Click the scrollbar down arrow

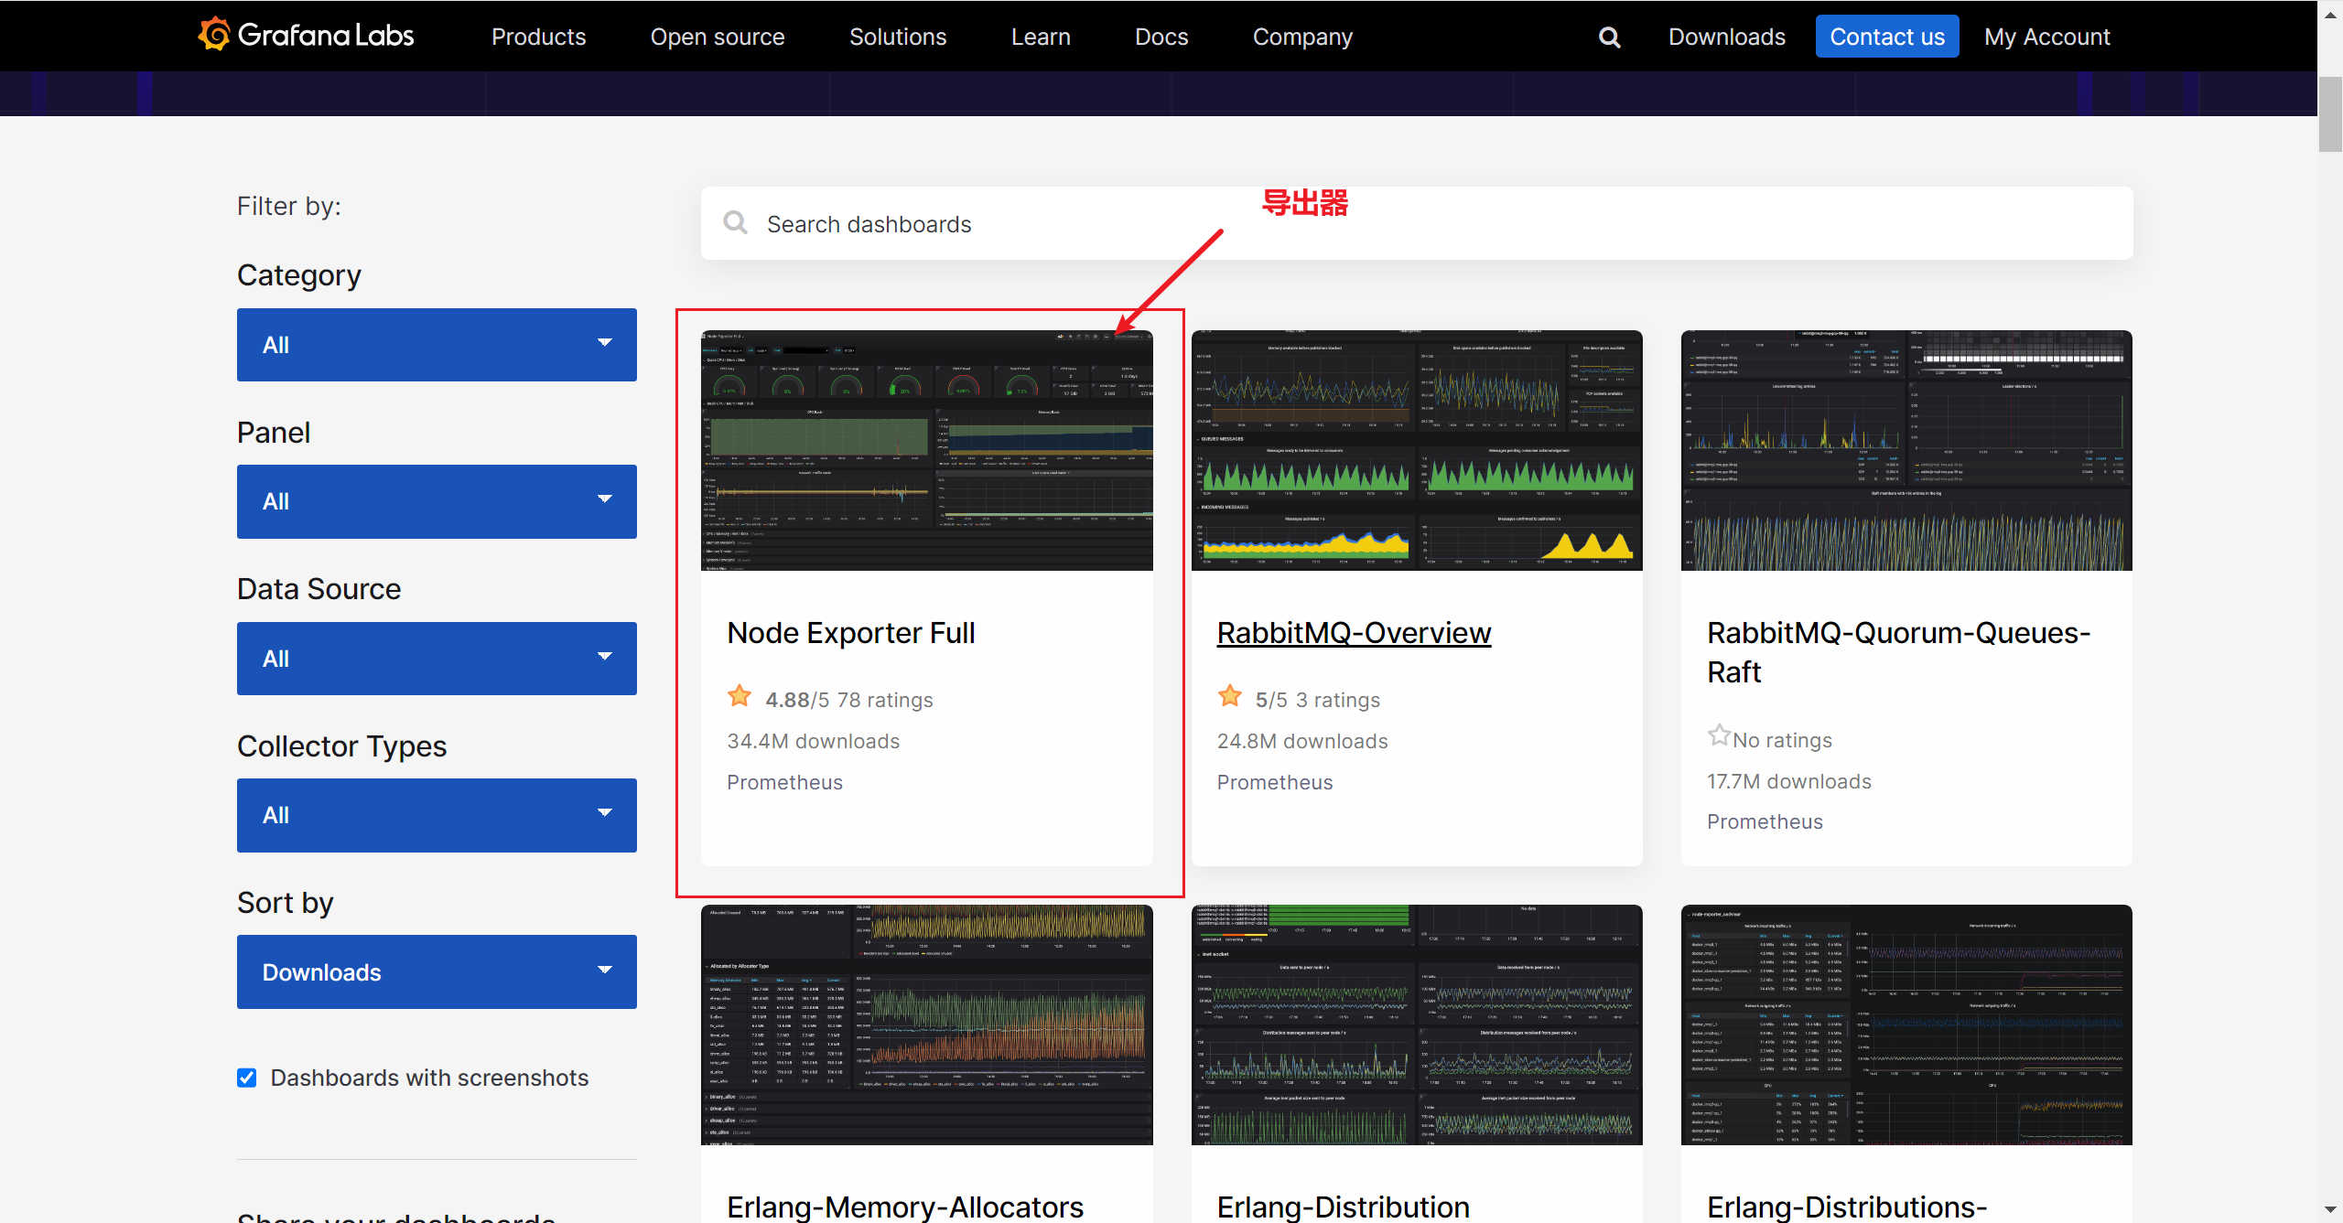2330,1210
